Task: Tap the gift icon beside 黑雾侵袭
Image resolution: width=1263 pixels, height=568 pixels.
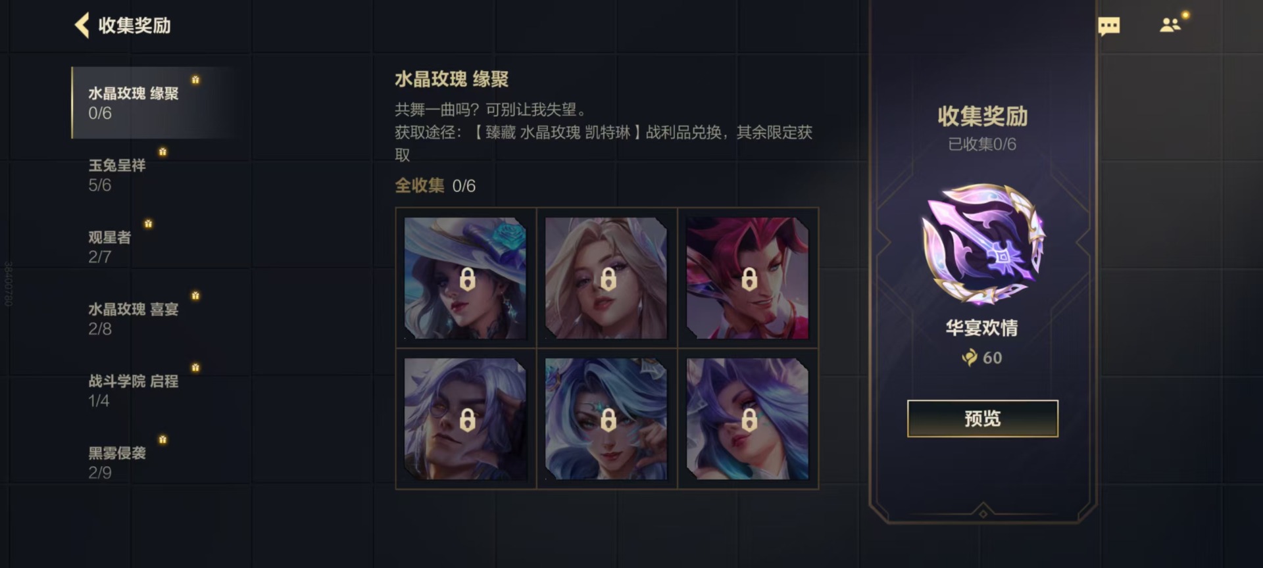Action: pyautogui.click(x=162, y=439)
